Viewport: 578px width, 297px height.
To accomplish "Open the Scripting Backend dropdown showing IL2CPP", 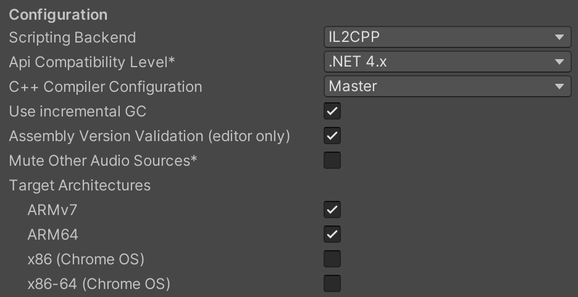I will (446, 37).
